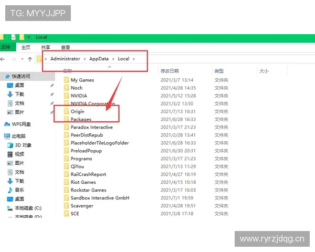Select 3D 对象 in the navigation pane

23,144
